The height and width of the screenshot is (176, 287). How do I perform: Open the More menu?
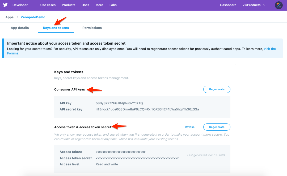[x=99, y=5]
